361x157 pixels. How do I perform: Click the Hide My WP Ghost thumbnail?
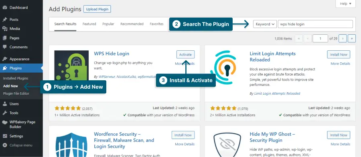pos(227,145)
